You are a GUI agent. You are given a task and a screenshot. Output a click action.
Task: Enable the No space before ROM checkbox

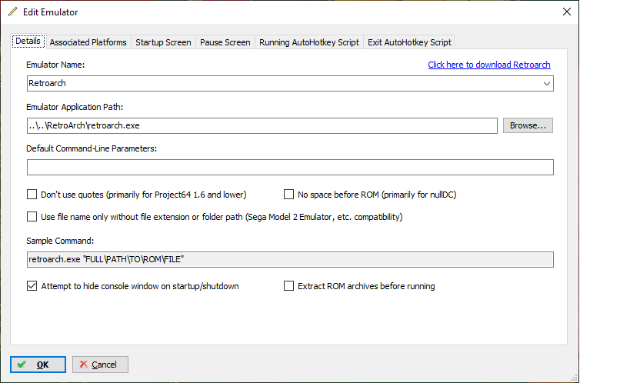tap(288, 195)
